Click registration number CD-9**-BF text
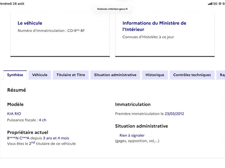225x168 pixels. [76, 31]
